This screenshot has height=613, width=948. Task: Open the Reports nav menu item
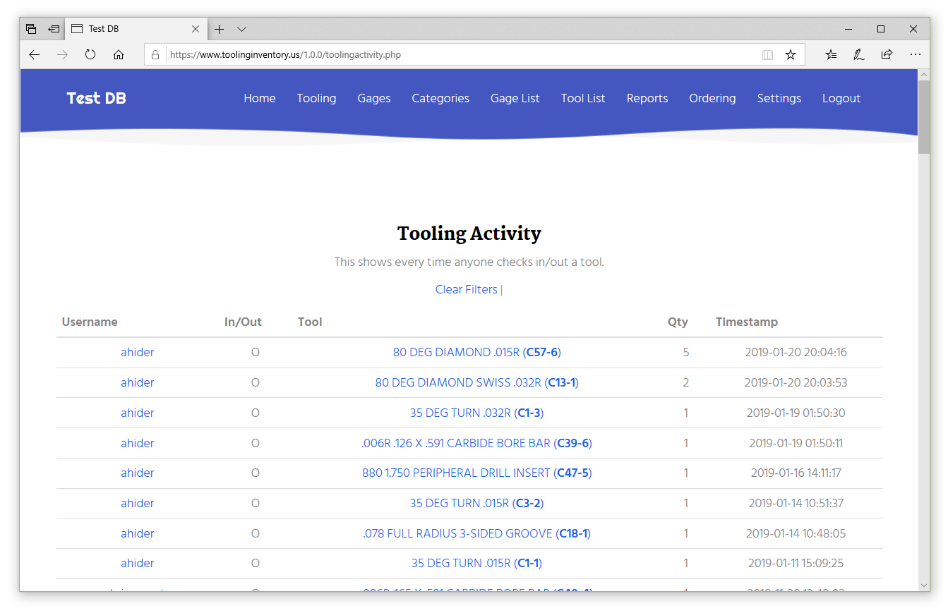[x=647, y=98]
